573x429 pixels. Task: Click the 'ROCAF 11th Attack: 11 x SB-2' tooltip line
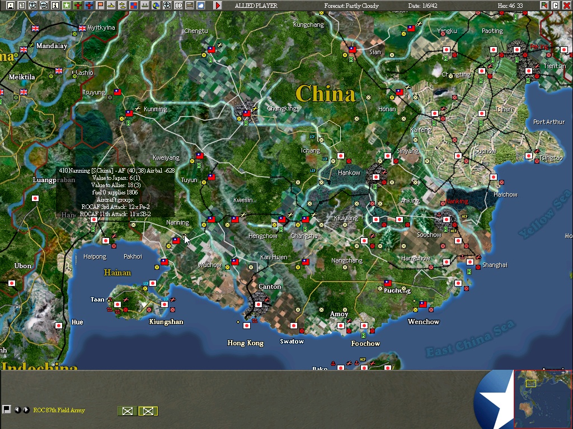[x=115, y=214]
